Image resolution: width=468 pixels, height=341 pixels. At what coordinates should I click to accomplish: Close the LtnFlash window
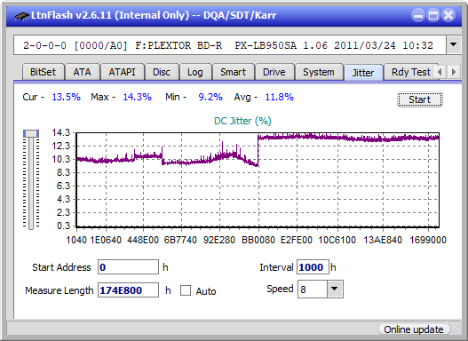pyautogui.click(x=448, y=15)
